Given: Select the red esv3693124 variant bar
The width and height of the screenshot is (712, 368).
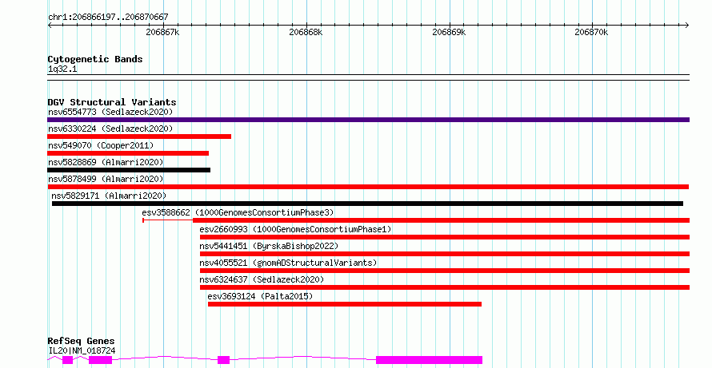Looking at the screenshot, I should pyautogui.click(x=345, y=304).
